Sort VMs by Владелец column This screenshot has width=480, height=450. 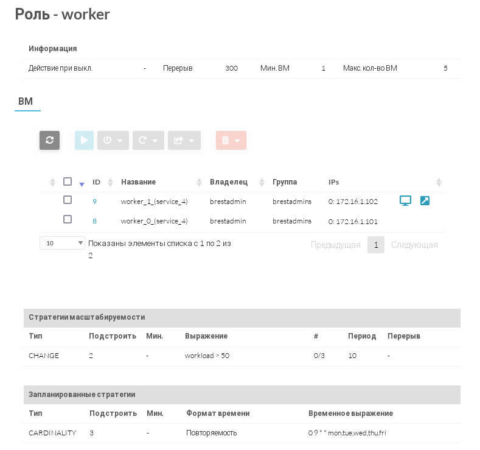pyautogui.click(x=262, y=182)
